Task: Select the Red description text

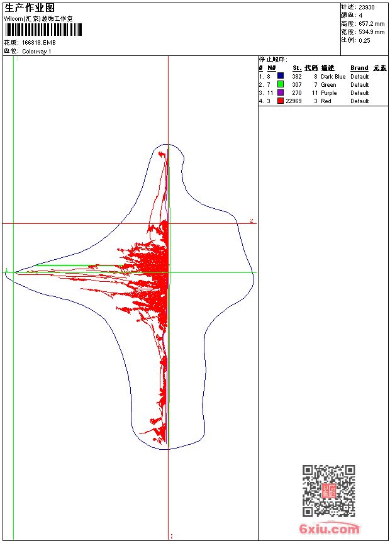Action: (x=326, y=101)
